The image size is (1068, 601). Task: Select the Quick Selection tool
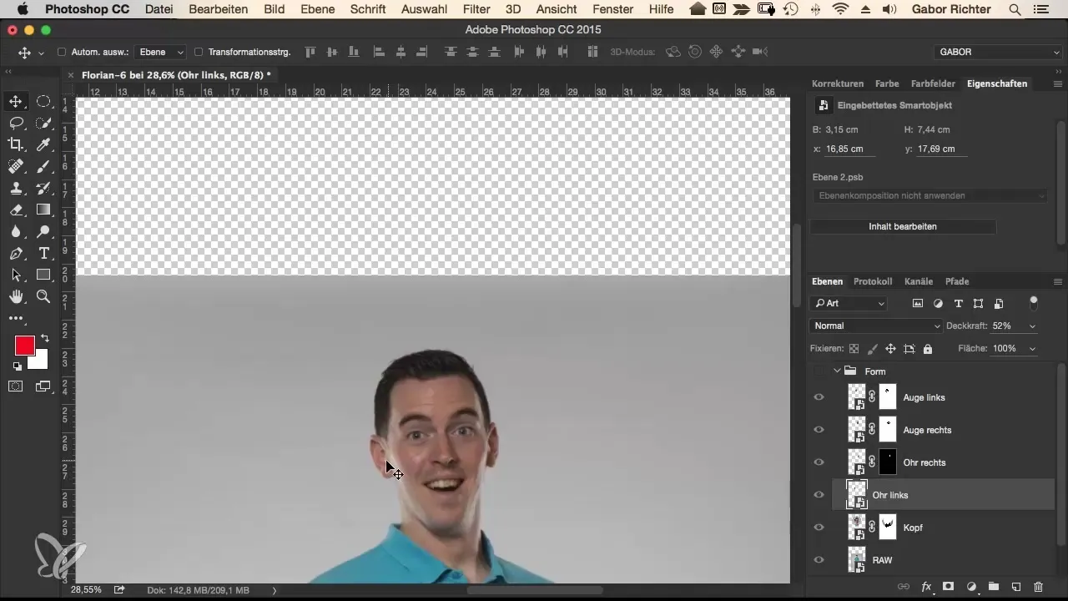coord(43,124)
